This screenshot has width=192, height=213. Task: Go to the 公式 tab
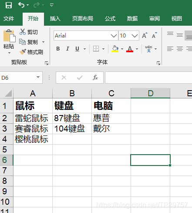tap(110, 19)
